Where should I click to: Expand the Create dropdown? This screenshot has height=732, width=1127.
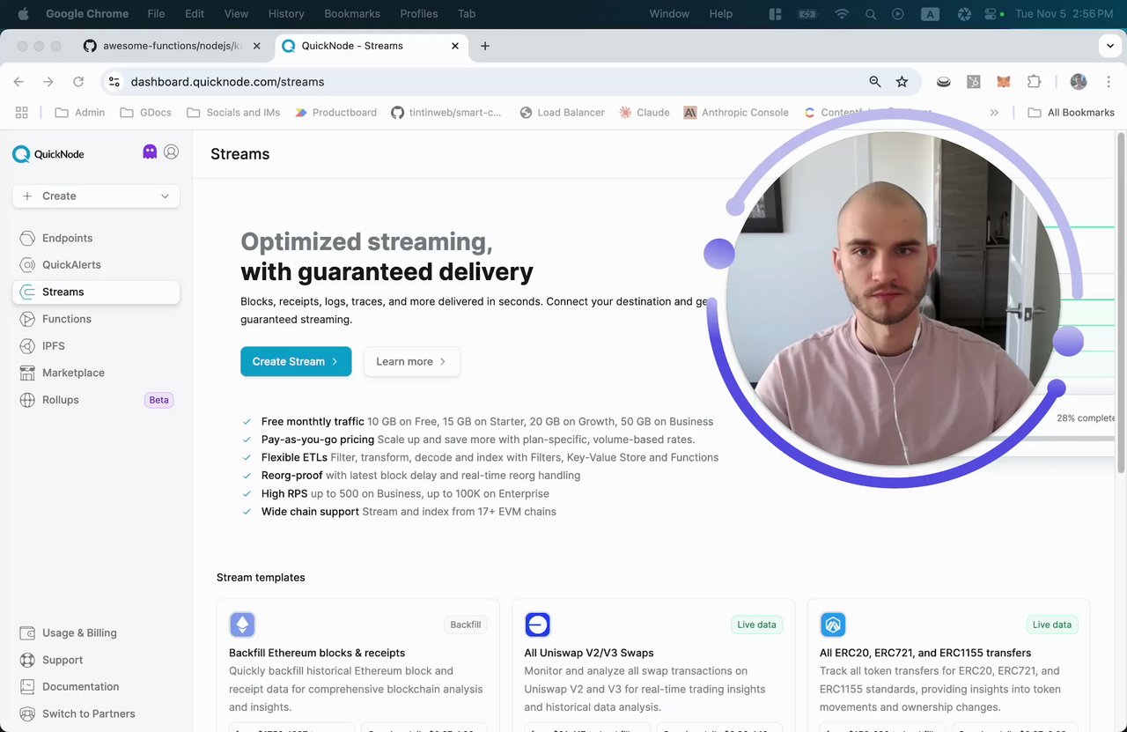pyautogui.click(x=96, y=196)
